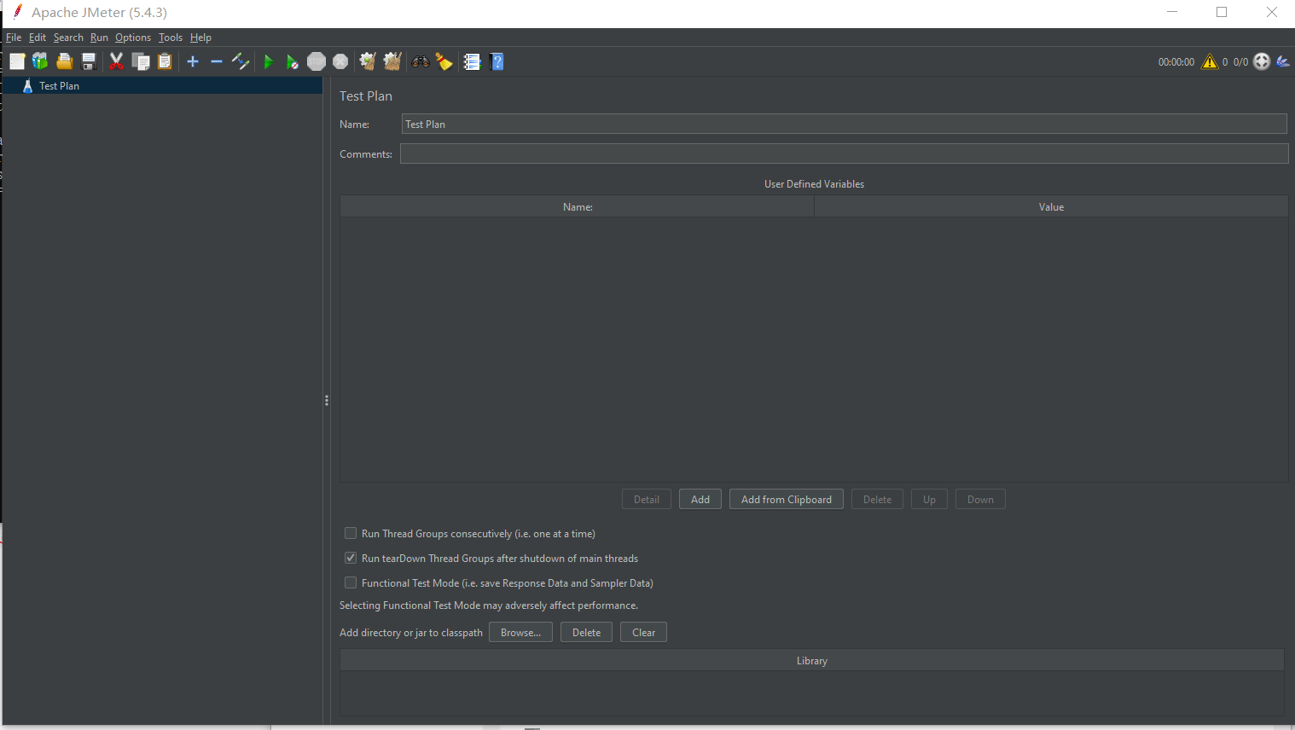Uncheck Run tearDown Thread Groups checkbox
Image resolution: width=1295 pixels, height=730 pixels.
tap(351, 558)
